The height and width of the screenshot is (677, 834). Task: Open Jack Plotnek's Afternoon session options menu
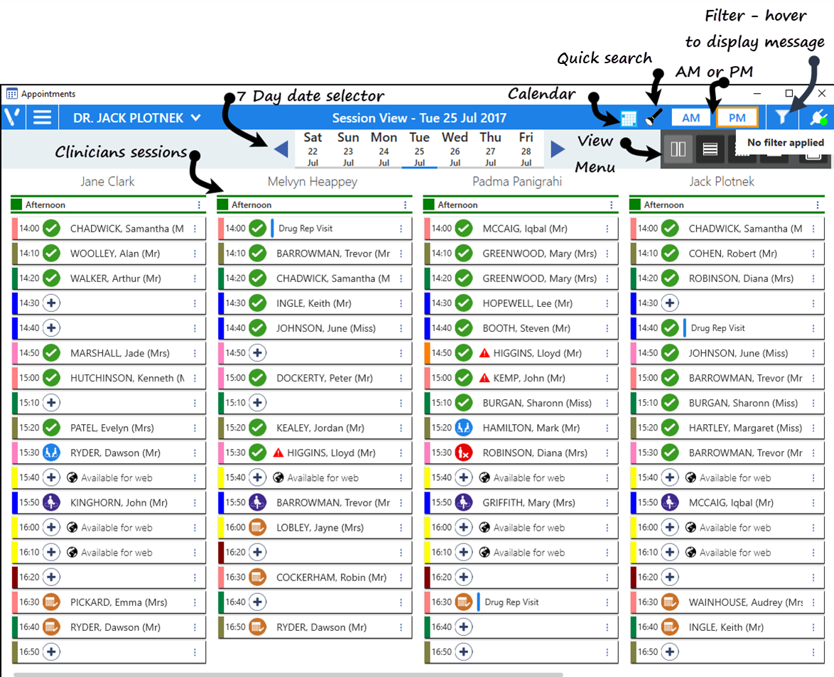pyautogui.click(x=818, y=205)
